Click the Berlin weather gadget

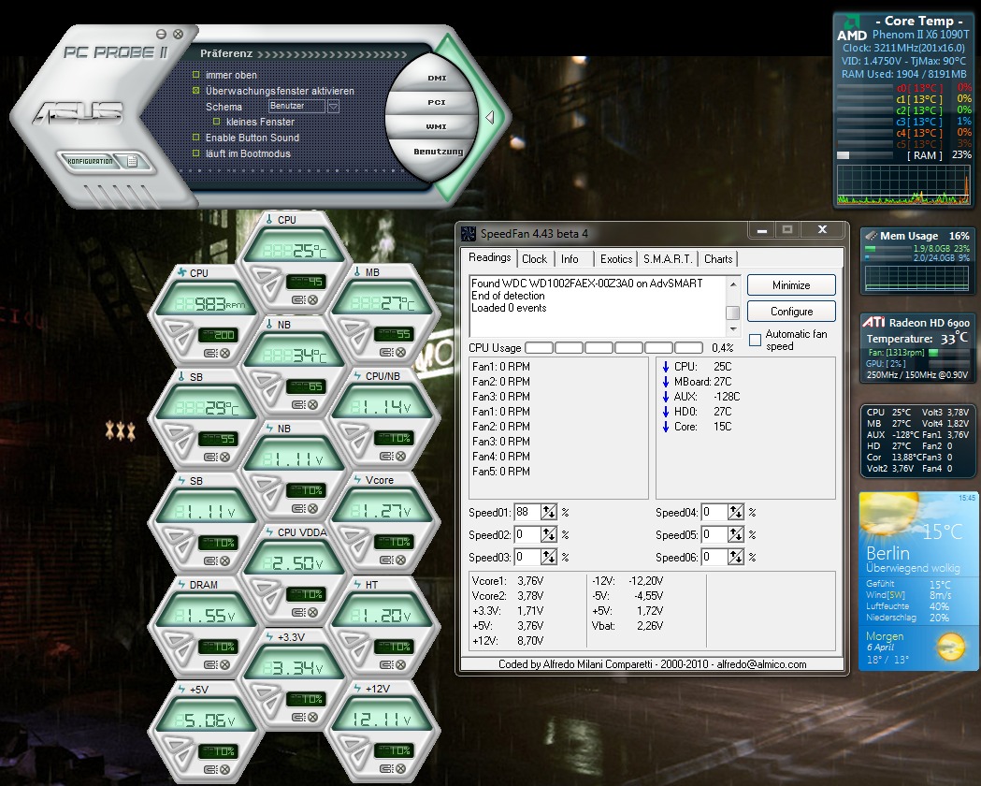click(917, 581)
